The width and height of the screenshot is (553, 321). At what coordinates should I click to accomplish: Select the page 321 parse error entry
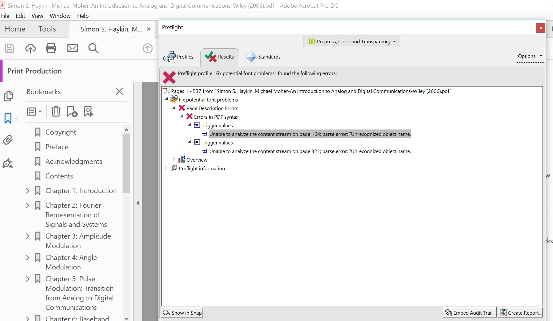click(310, 151)
